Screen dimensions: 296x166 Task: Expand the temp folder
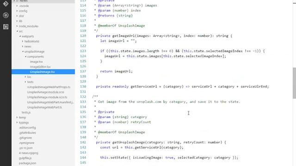[x=22, y=118]
